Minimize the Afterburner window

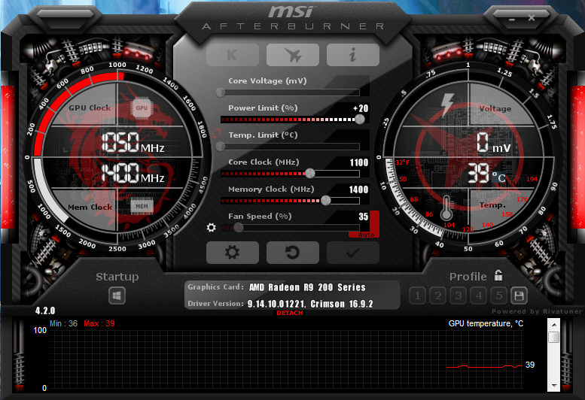[512, 19]
